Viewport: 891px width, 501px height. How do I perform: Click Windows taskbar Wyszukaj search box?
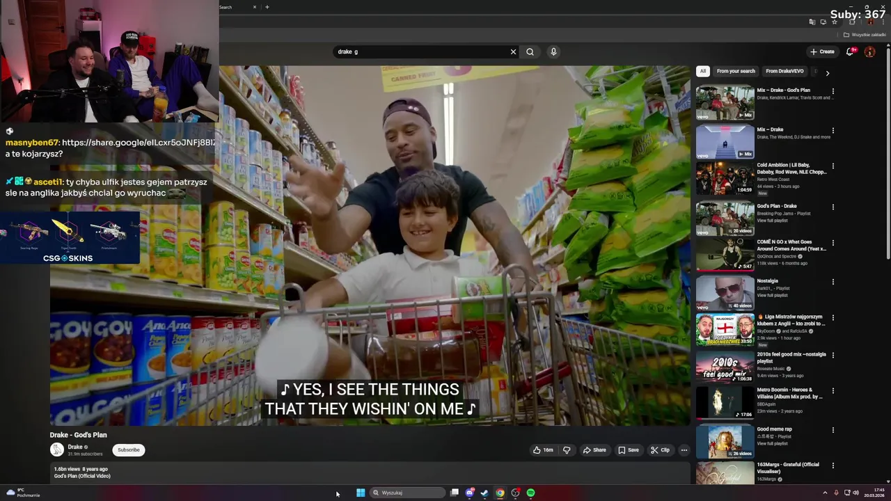pyautogui.click(x=408, y=493)
